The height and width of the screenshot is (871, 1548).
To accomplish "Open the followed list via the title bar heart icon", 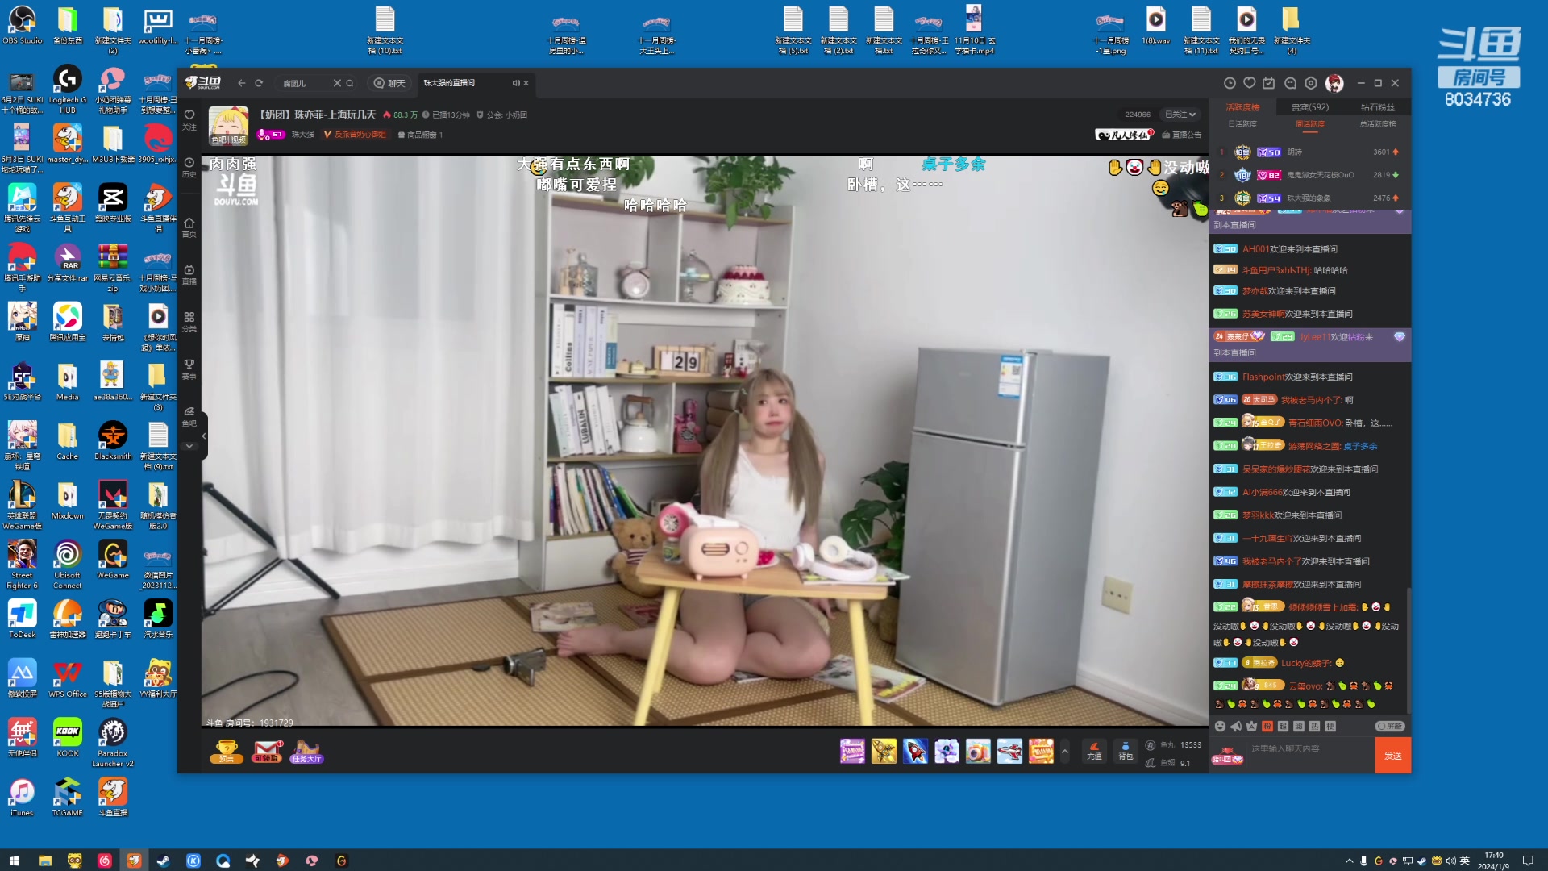I will point(1250,83).
